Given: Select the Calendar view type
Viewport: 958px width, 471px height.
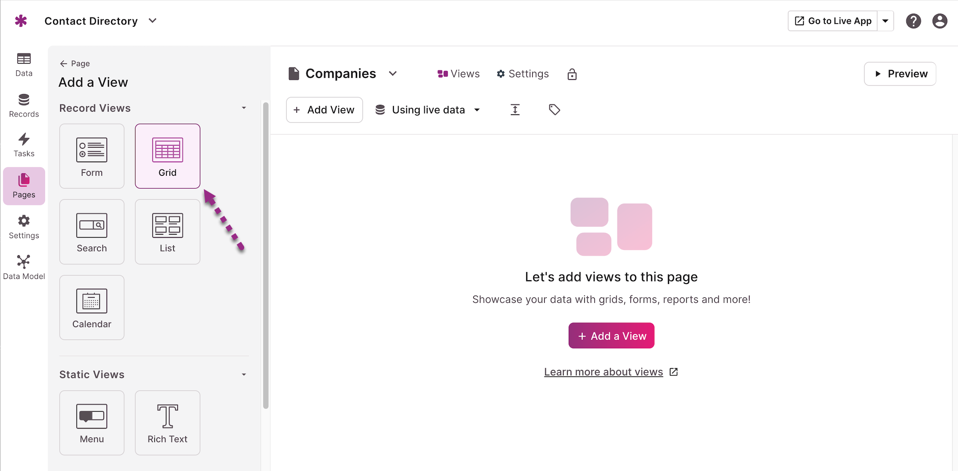Looking at the screenshot, I should click(92, 307).
